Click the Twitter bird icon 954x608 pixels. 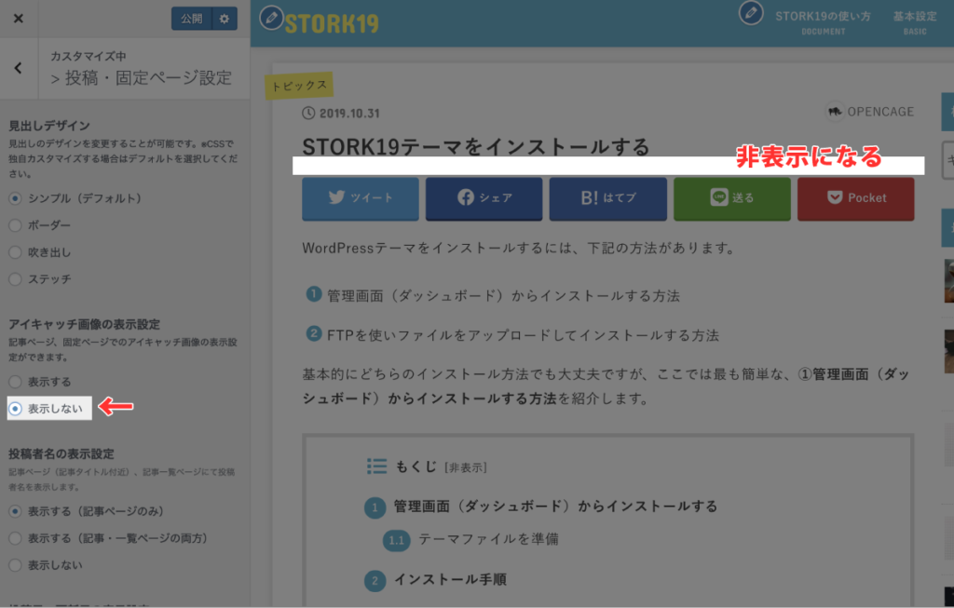pos(336,197)
